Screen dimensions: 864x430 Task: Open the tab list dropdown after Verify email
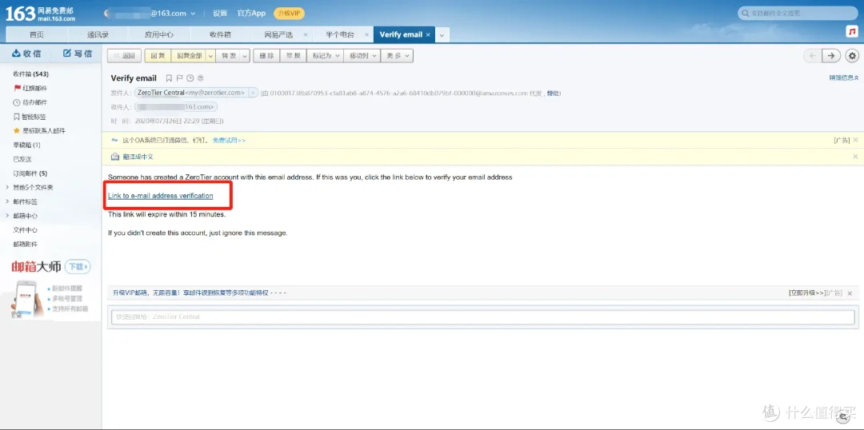point(442,34)
